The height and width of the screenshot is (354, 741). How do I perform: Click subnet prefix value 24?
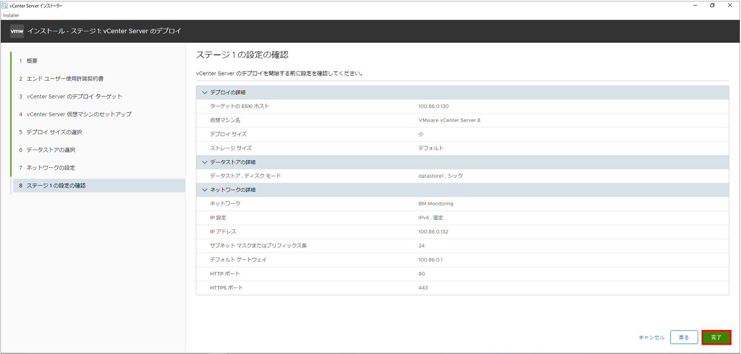(x=421, y=246)
